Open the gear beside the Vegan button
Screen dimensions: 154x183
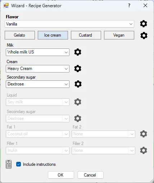(x=144, y=36)
